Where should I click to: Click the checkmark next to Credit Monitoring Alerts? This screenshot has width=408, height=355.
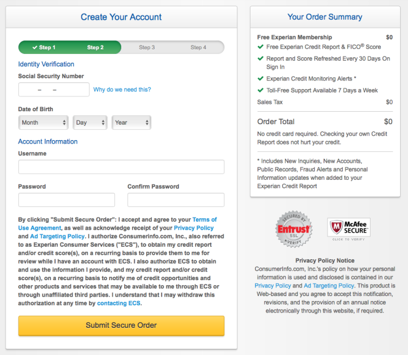261,79
